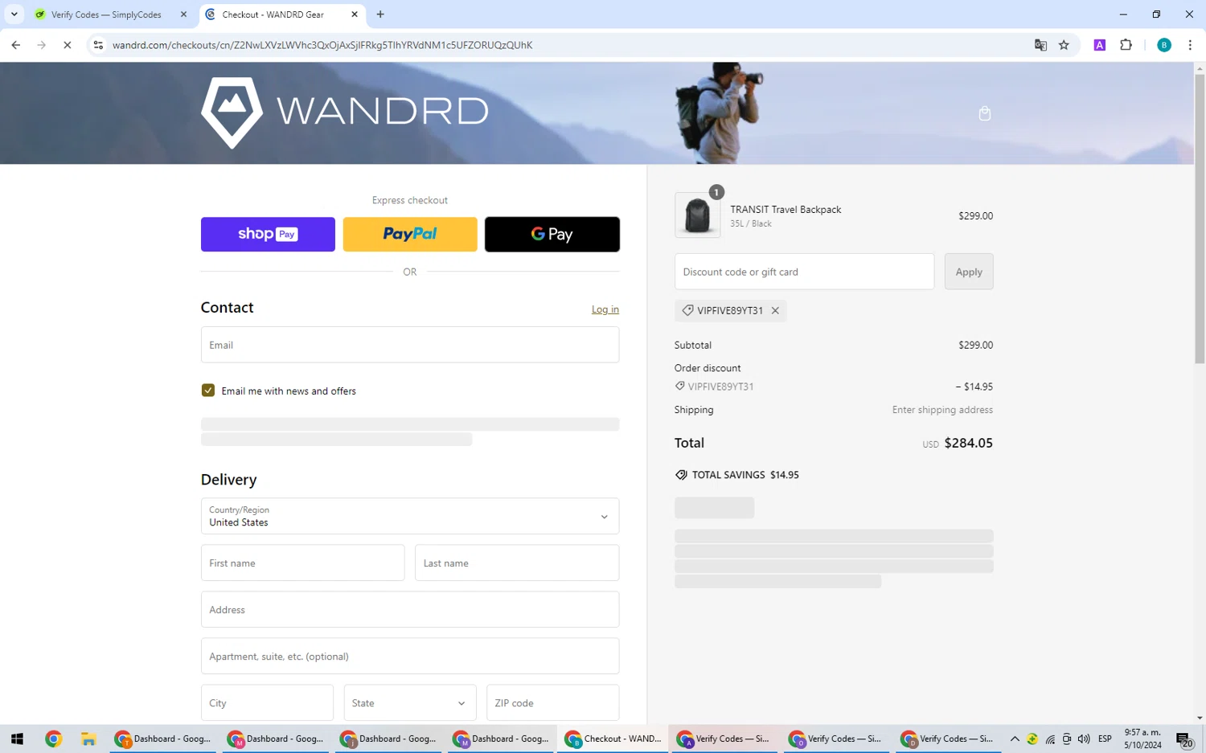
Task: Click the Last name field
Action: (517, 563)
